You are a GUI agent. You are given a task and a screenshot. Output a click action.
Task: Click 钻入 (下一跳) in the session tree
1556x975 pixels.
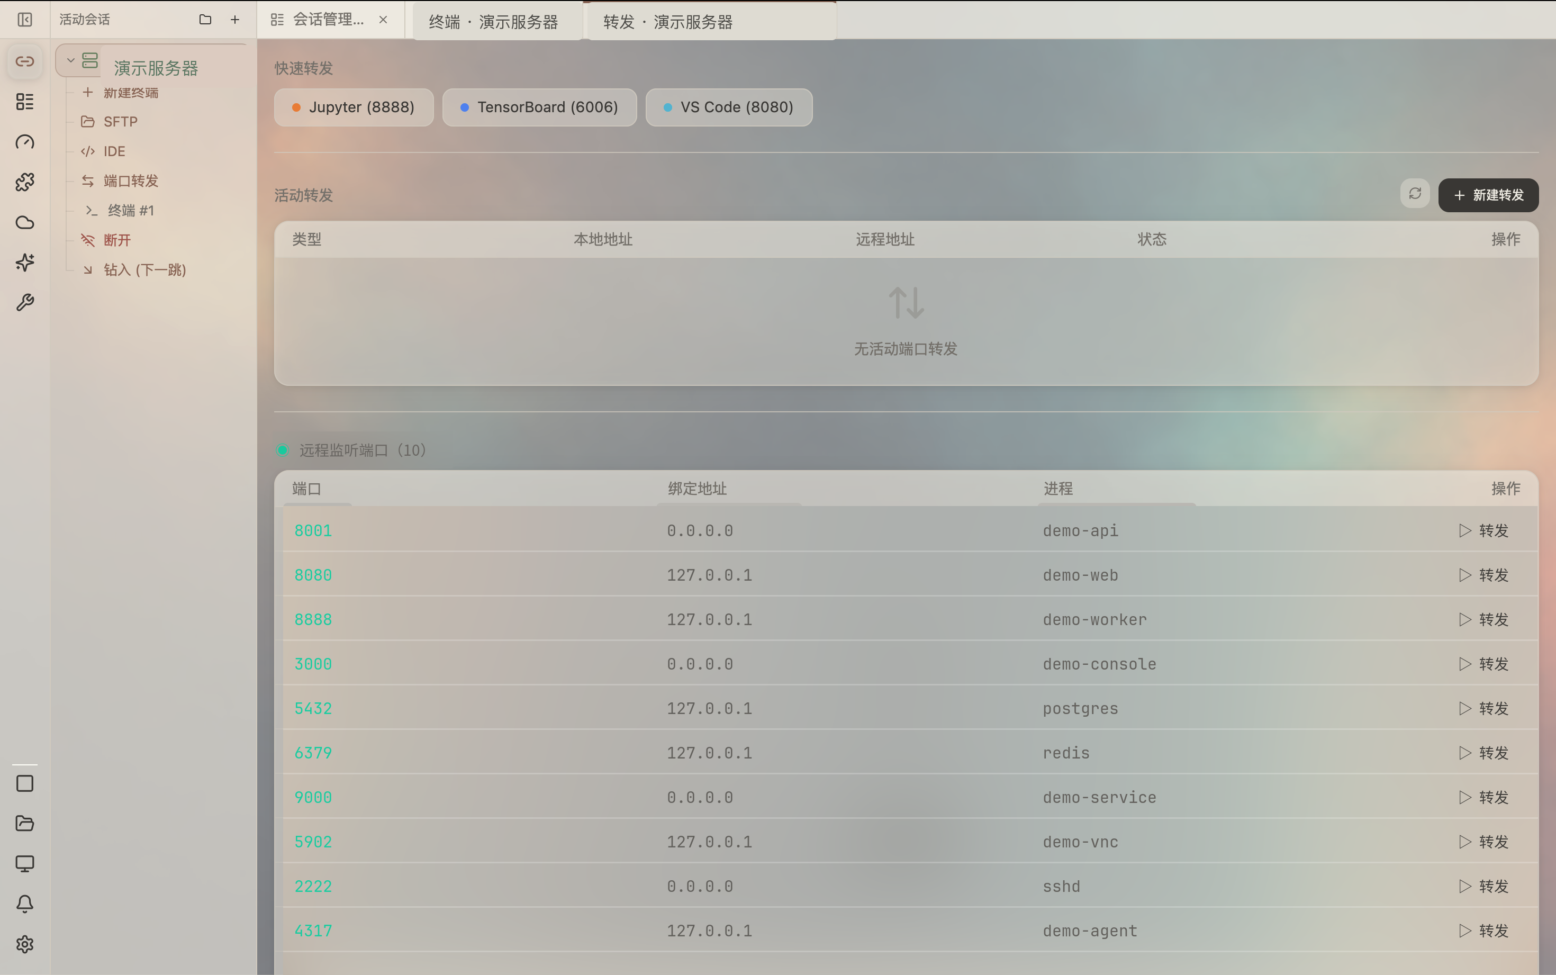coord(144,270)
